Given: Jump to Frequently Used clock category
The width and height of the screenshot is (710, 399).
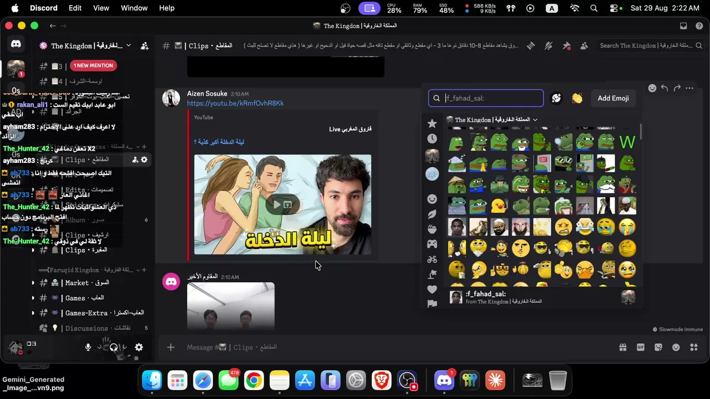Looking at the screenshot, I should tap(432, 139).
